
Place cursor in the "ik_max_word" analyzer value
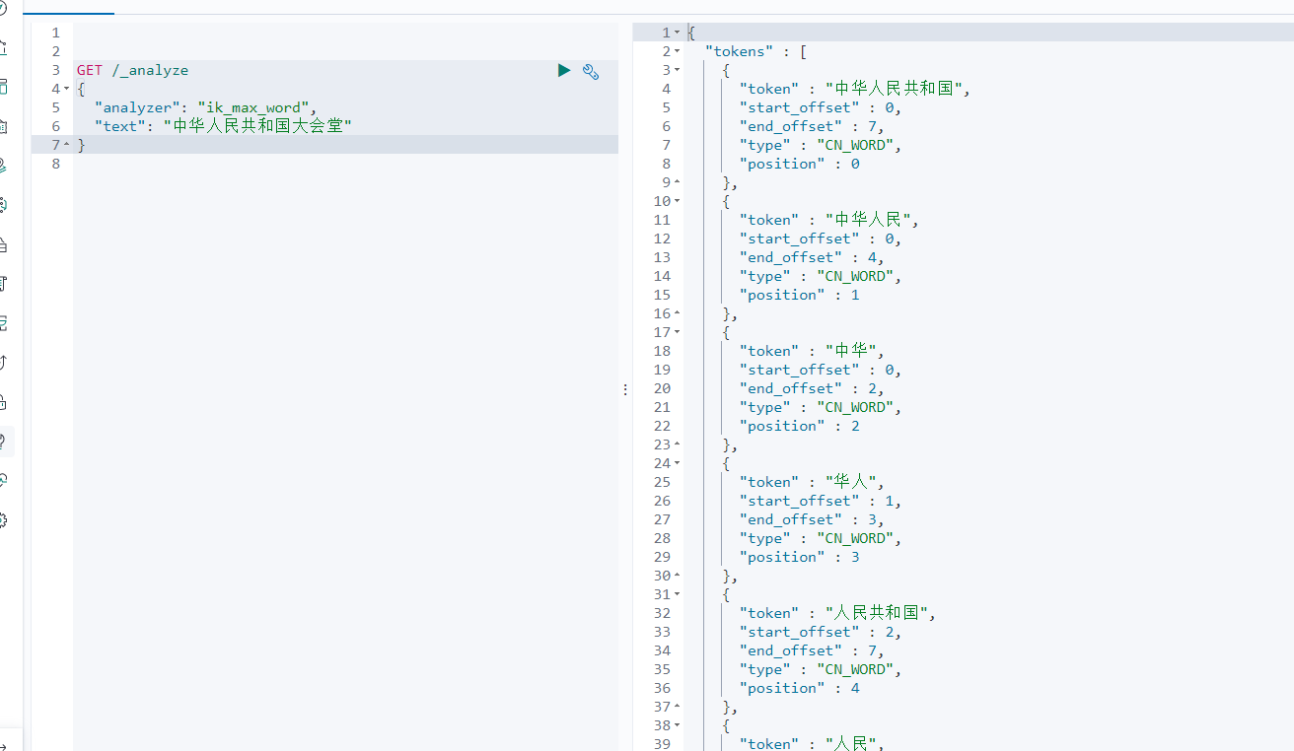click(x=253, y=107)
